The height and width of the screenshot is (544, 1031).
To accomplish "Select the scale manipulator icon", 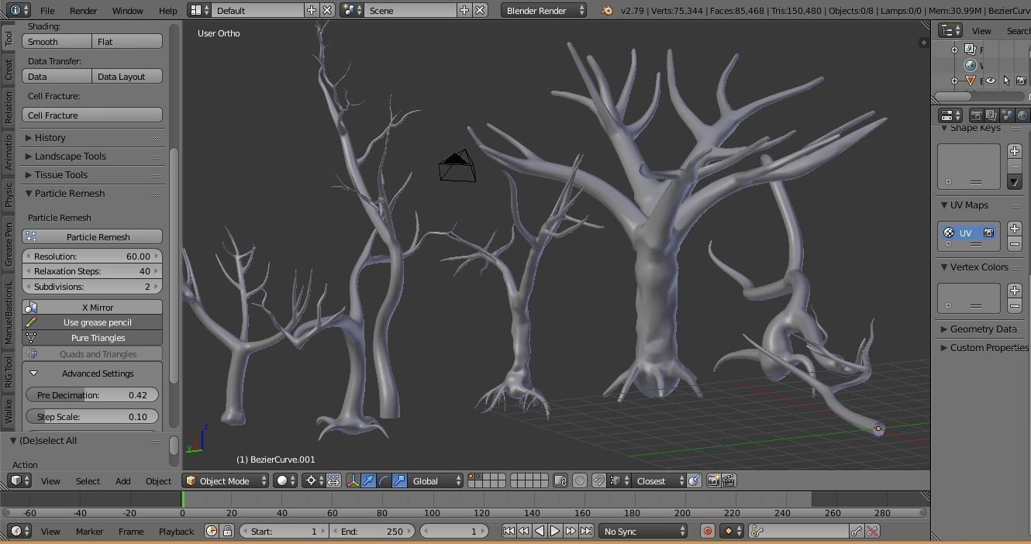I will (x=399, y=480).
